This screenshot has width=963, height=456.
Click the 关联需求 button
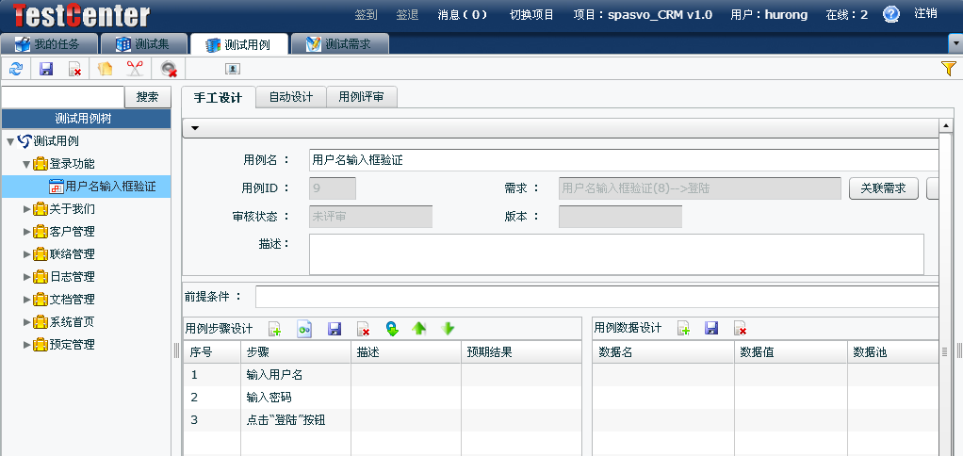(883, 188)
